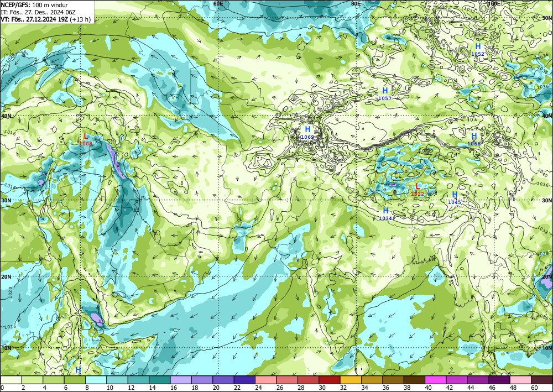
Task: Select the pale yellow 0–2 legend swatch
Action: point(11,380)
